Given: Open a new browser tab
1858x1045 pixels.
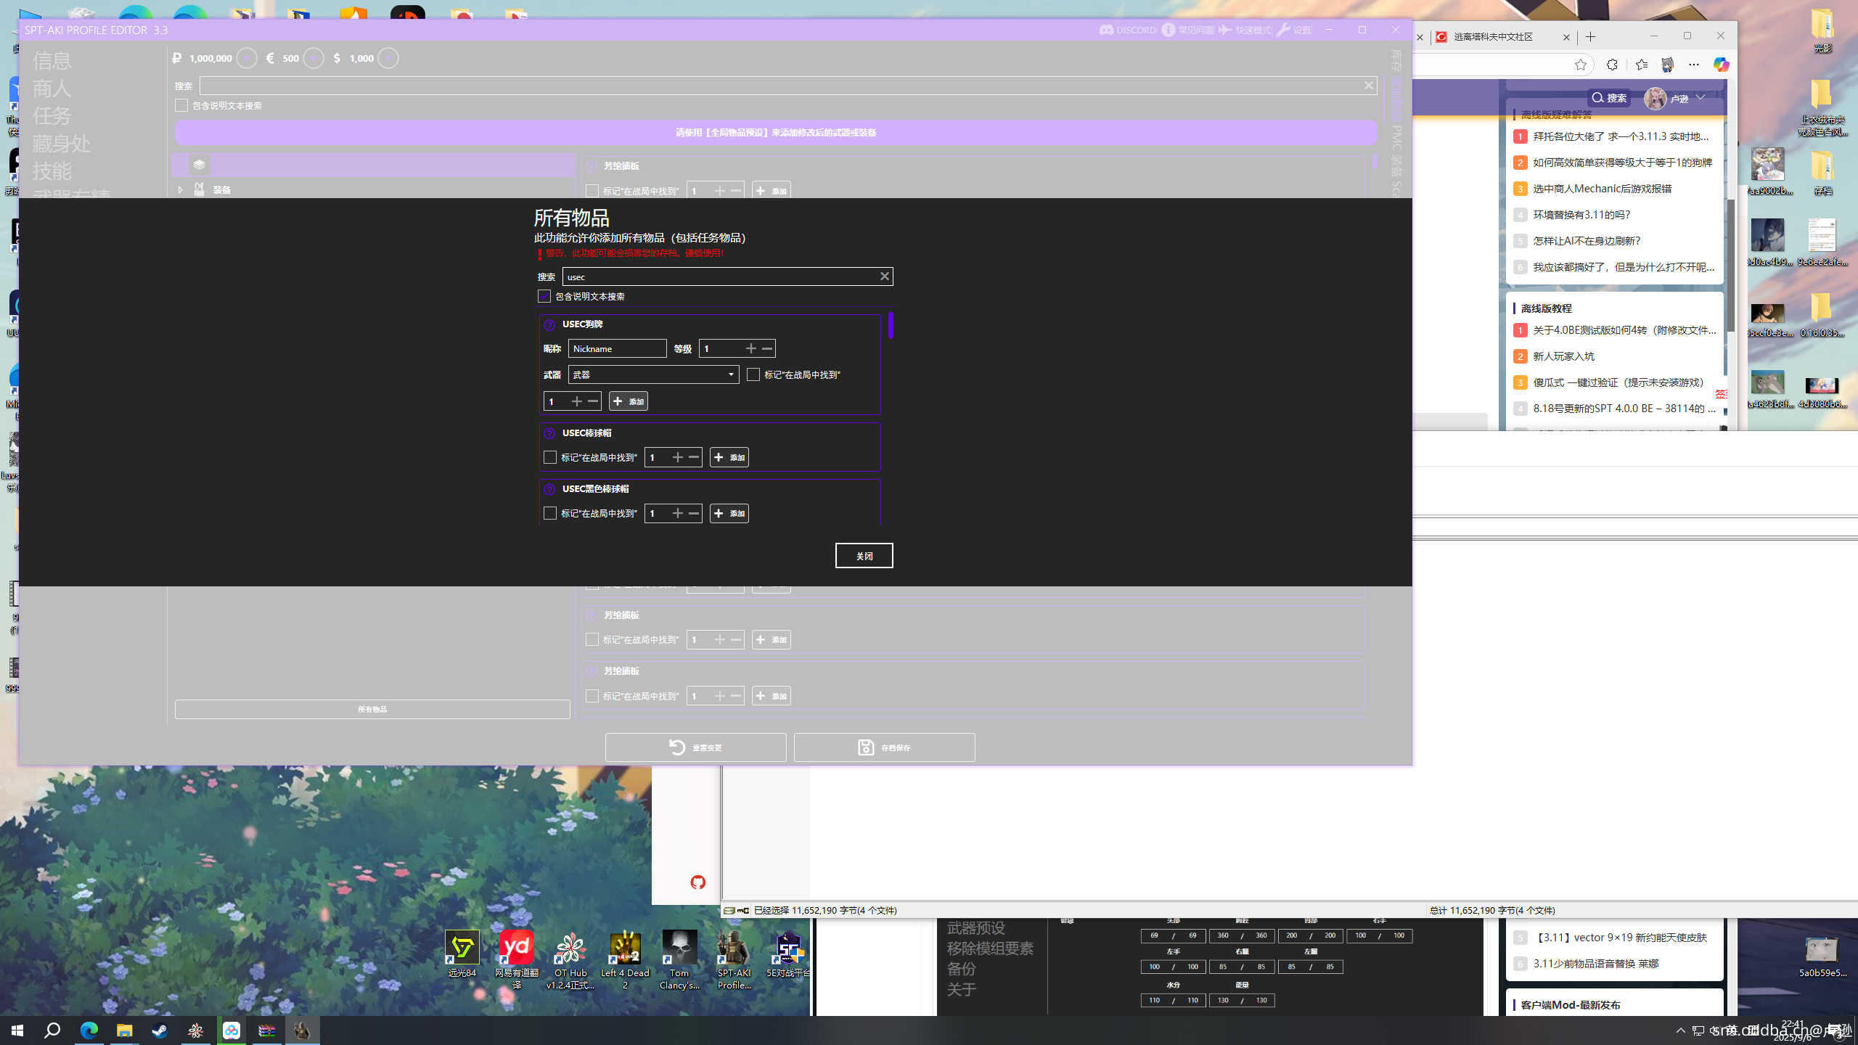Looking at the screenshot, I should click(x=1591, y=37).
